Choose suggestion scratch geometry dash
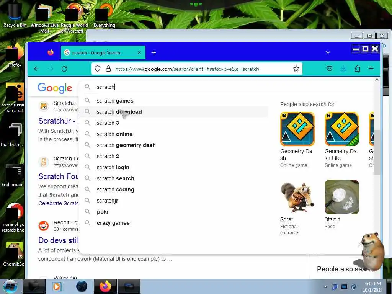 tap(173, 145)
